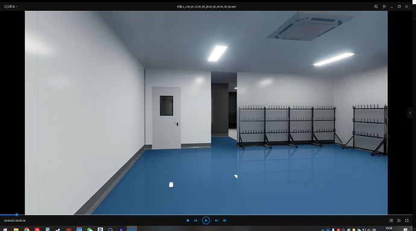
Task: Open the toolbox icon in bottom bar
Action: [x=391, y=220]
